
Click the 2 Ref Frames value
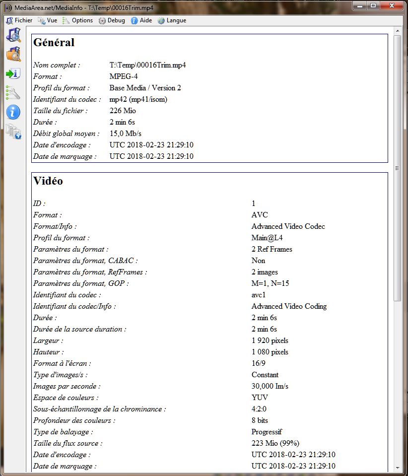(x=272, y=249)
